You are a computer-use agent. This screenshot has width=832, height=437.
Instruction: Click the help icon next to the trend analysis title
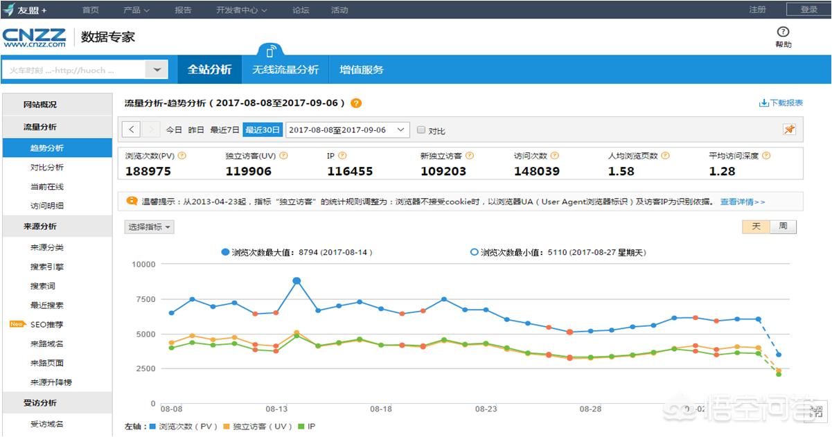pyautogui.click(x=356, y=103)
